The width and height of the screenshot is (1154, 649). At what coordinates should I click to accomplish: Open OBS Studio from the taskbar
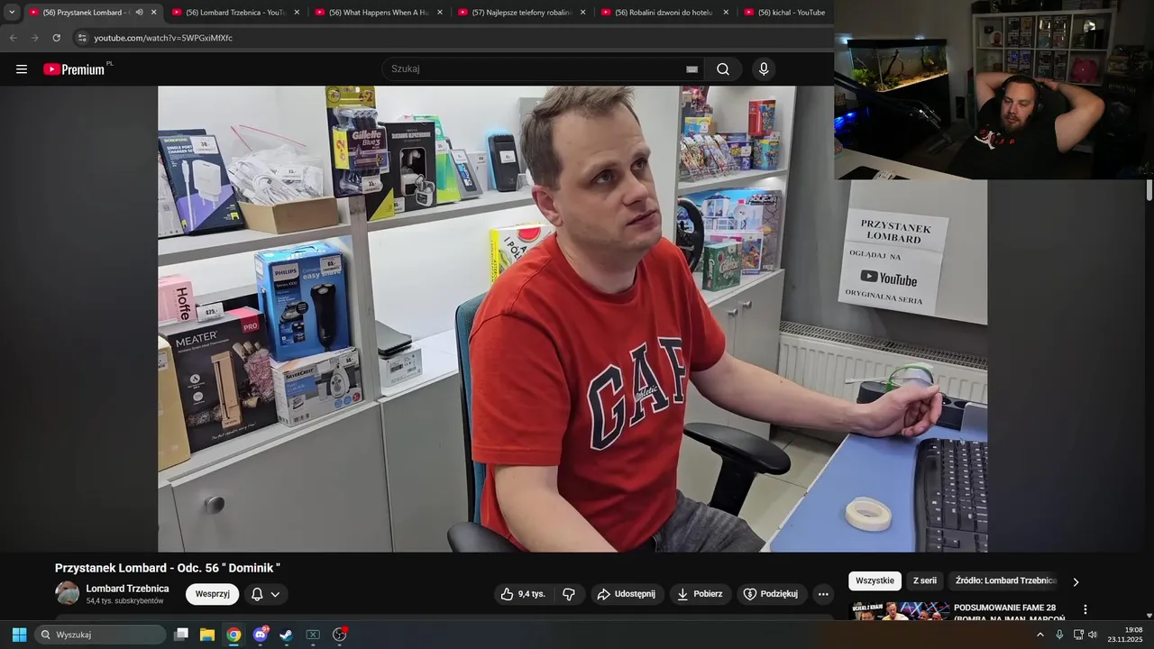pos(340,635)
